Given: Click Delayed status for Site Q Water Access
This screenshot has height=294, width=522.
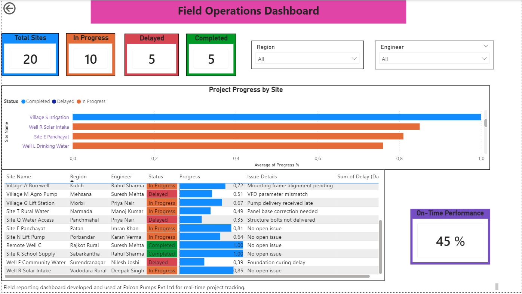Looking at the screenshot, I should (162, 220).
